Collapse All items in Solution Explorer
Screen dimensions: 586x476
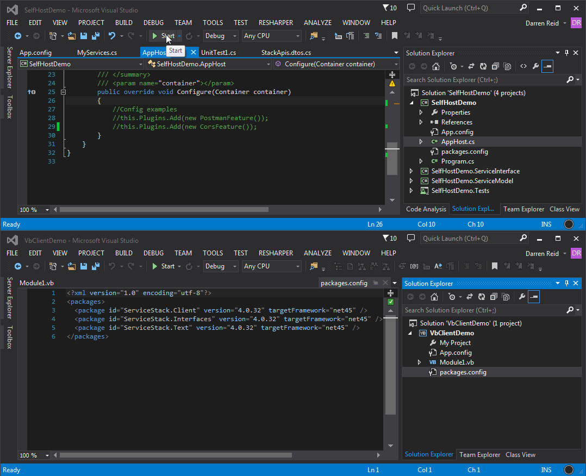(x=495, y=66)
